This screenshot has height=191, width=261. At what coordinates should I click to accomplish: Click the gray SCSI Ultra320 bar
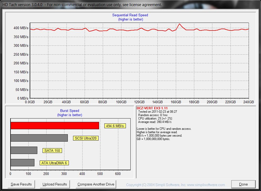[x=39, y=138]
